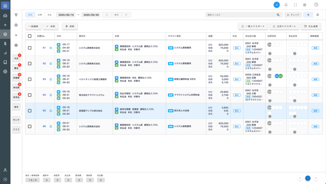Click the search magnifier in the filter bar
The height and width of the screenshot is (184, 326).
[278, 14]
